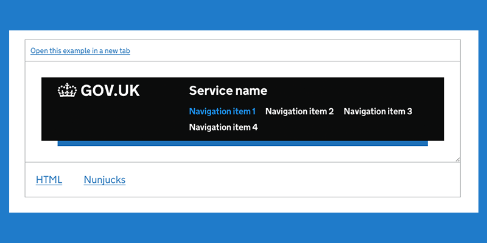
Task: Select Navigation item 1 in header
Action: 222,111
